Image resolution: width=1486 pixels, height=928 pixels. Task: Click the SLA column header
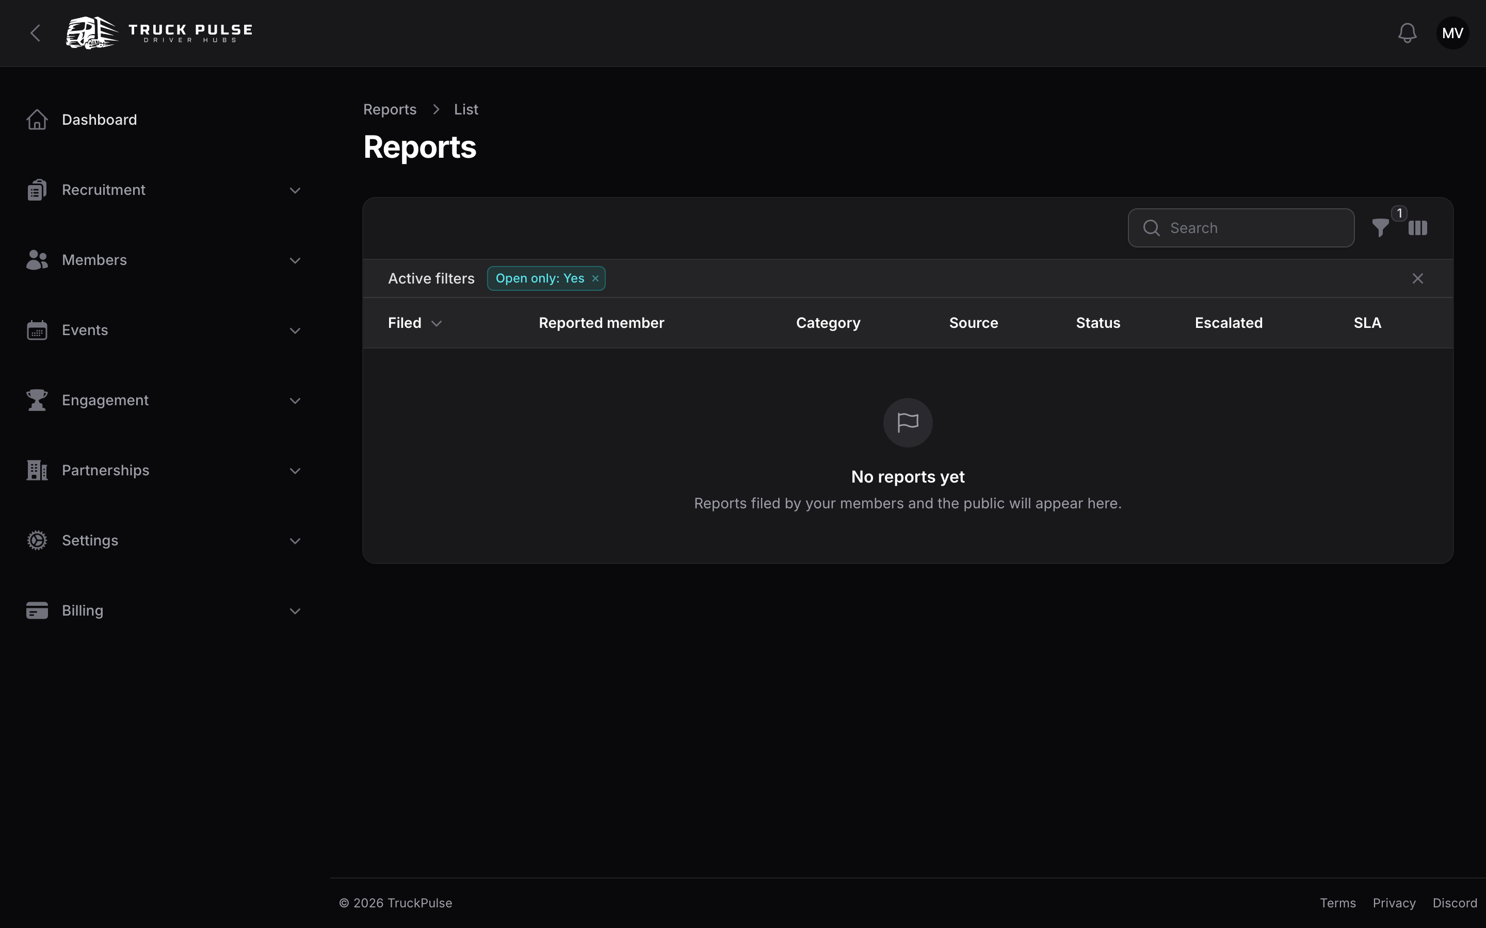[1367, 323]
